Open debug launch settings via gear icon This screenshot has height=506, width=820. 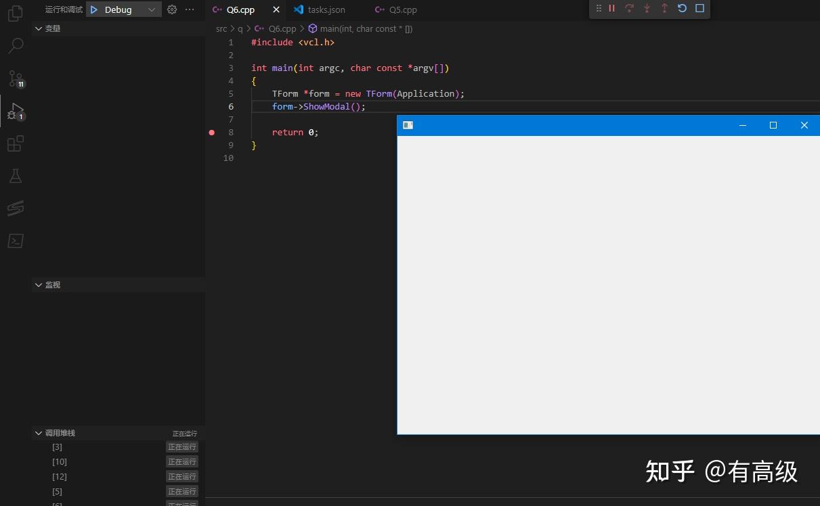pos(171,9)
